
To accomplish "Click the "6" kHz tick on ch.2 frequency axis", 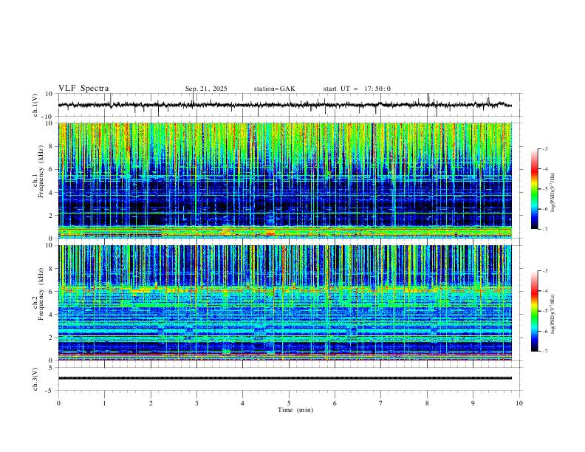I will click(x=51, y=291).
